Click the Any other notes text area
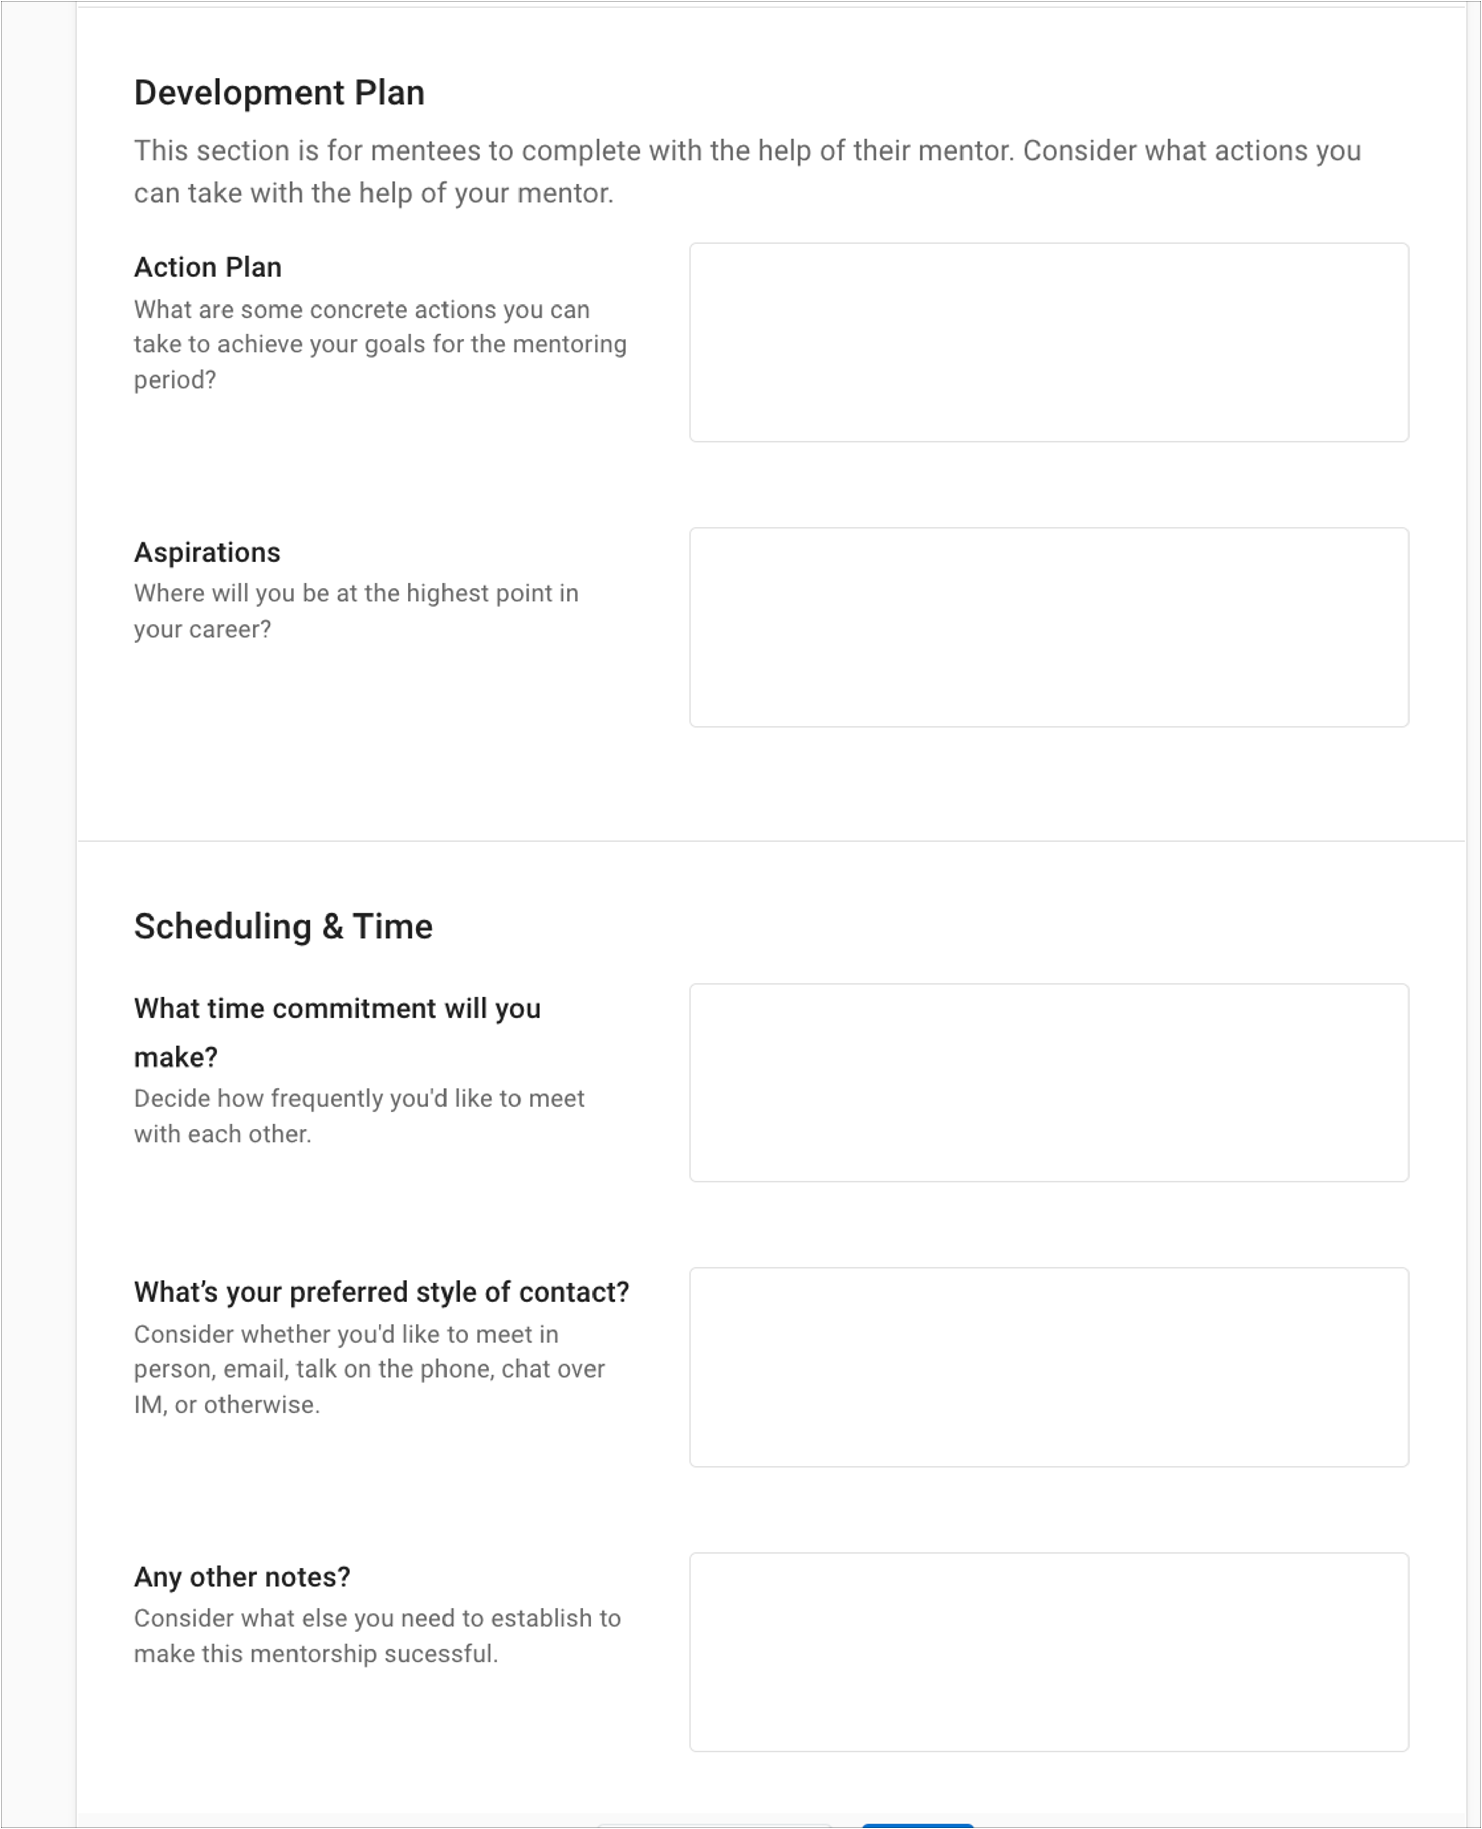The image size is (1482, 1829). pyautogui.click(x=1049, y=1652)
